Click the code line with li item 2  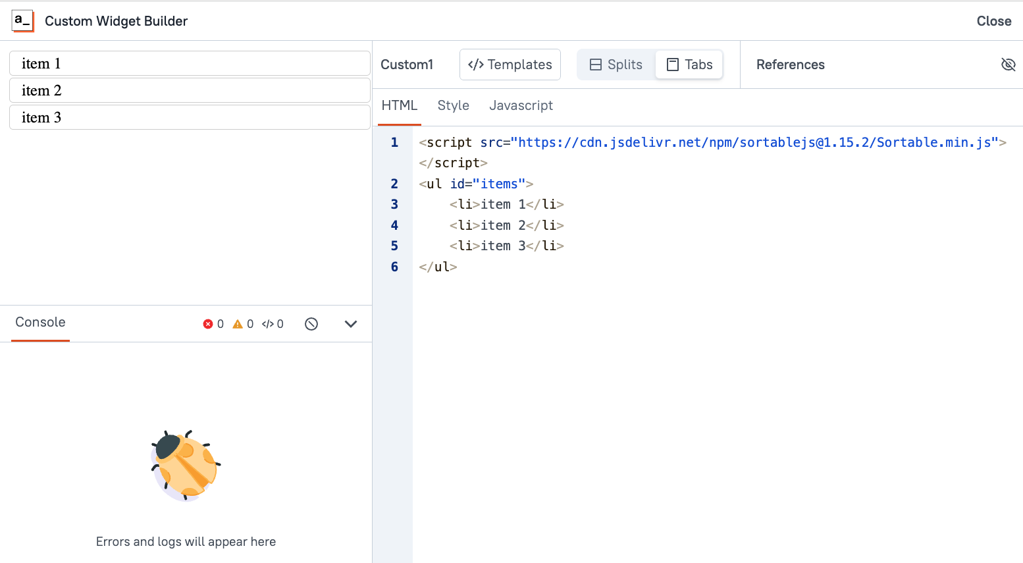507,225
